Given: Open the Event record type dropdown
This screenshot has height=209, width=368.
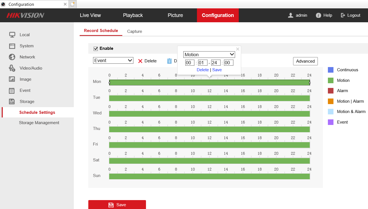Looking at the screenshot, I should 113,60.
